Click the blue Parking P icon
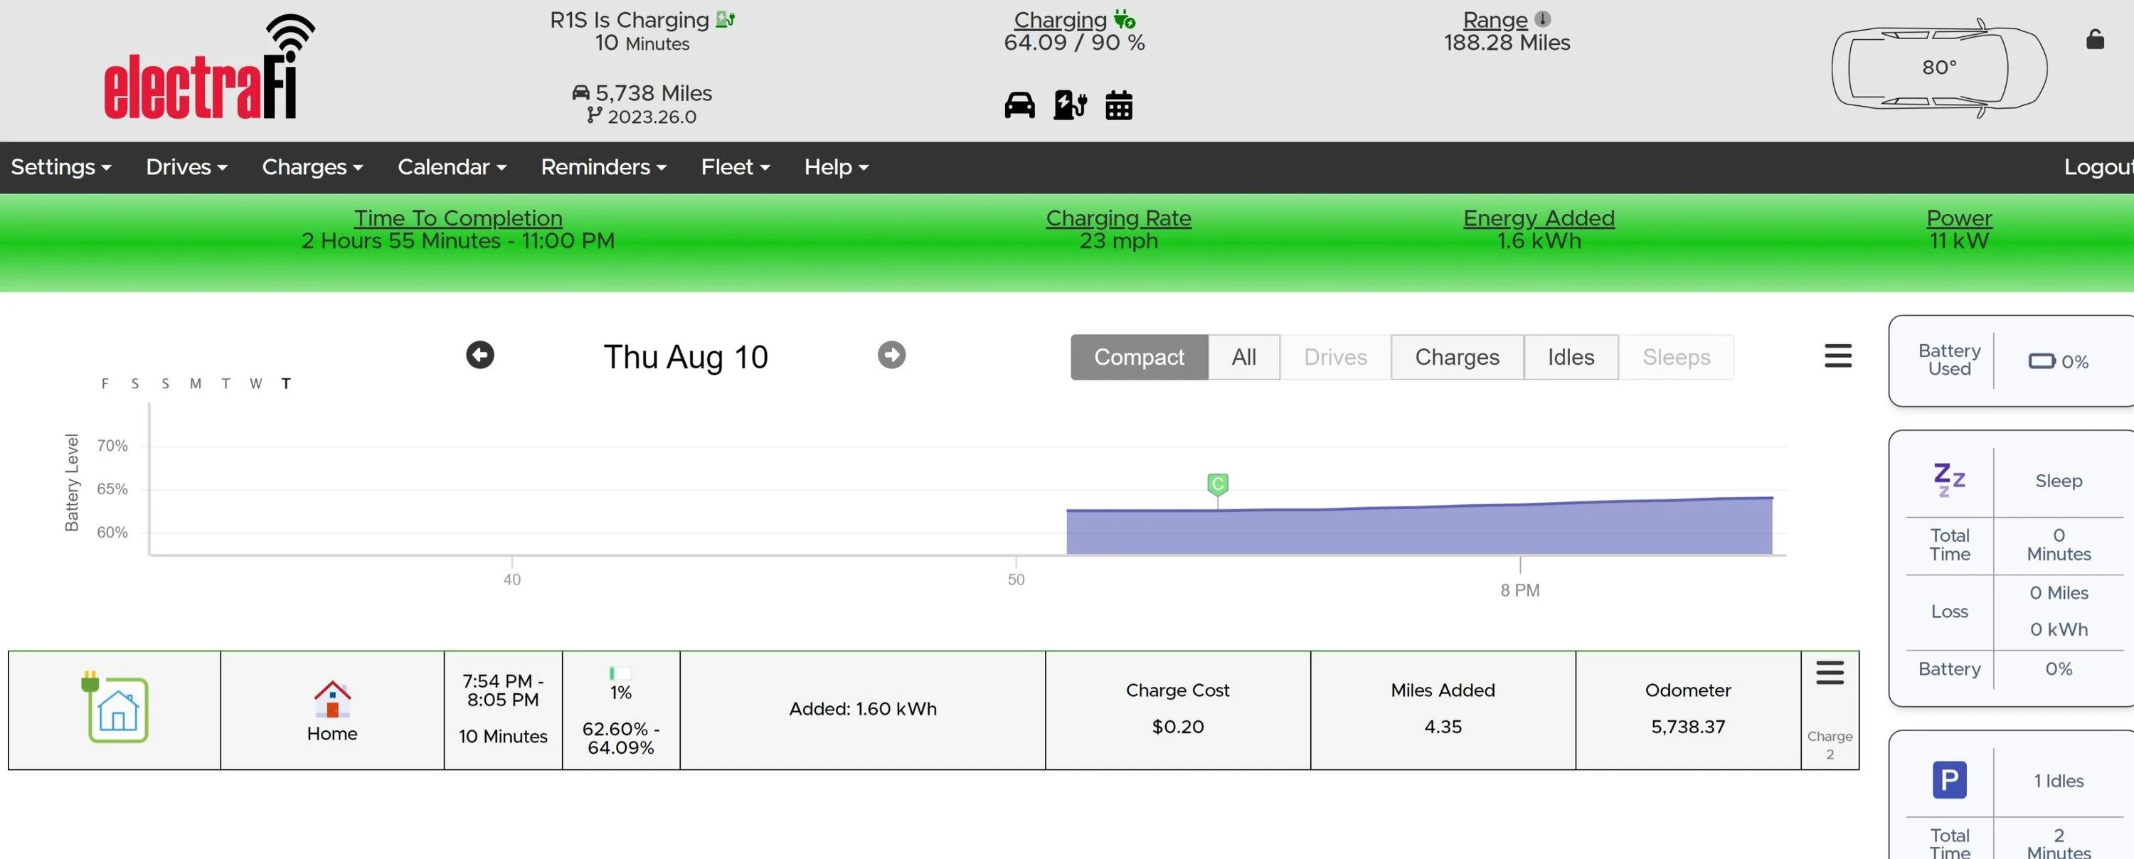 coord(1948,779)
